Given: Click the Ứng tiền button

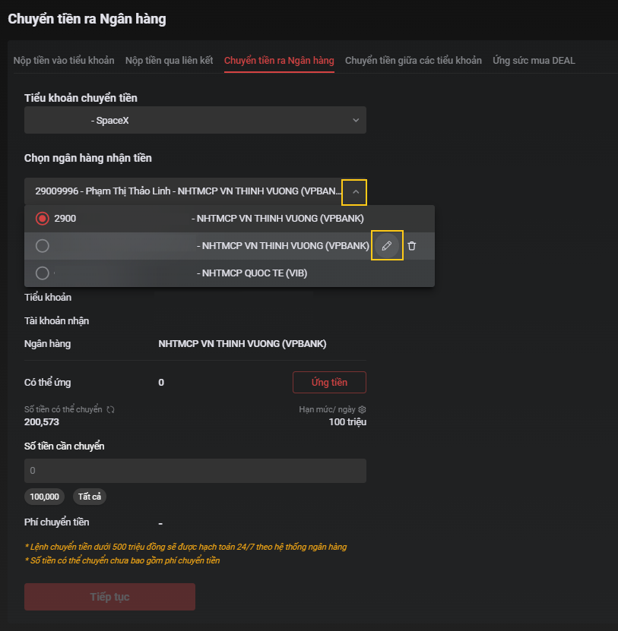Looking at the screenshot, I should tap(329, 382).
